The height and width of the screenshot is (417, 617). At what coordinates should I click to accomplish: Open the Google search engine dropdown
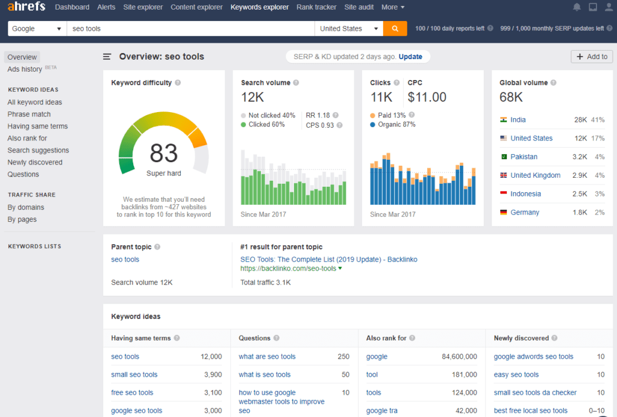coord(37,29)
